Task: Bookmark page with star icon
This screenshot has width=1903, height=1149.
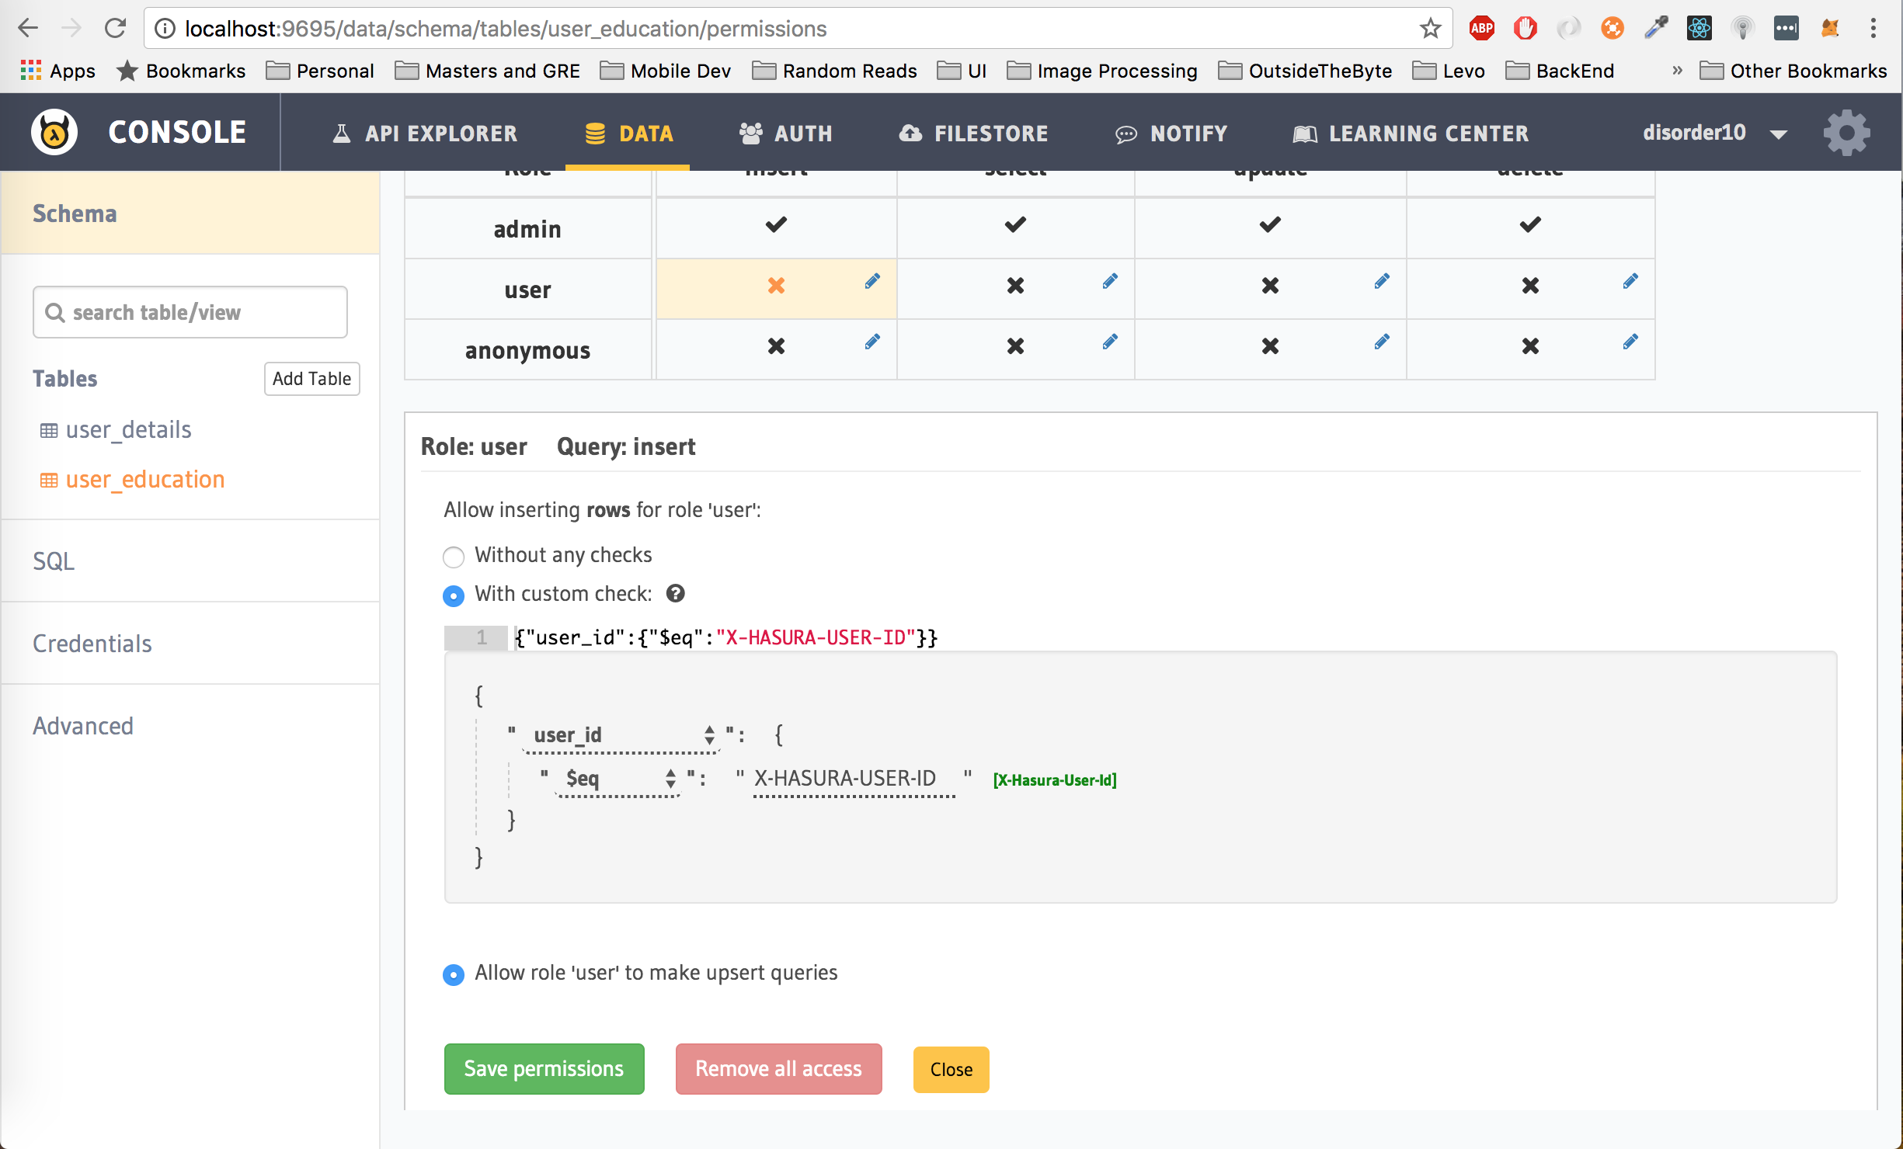Action: (x=1430, y=29)
